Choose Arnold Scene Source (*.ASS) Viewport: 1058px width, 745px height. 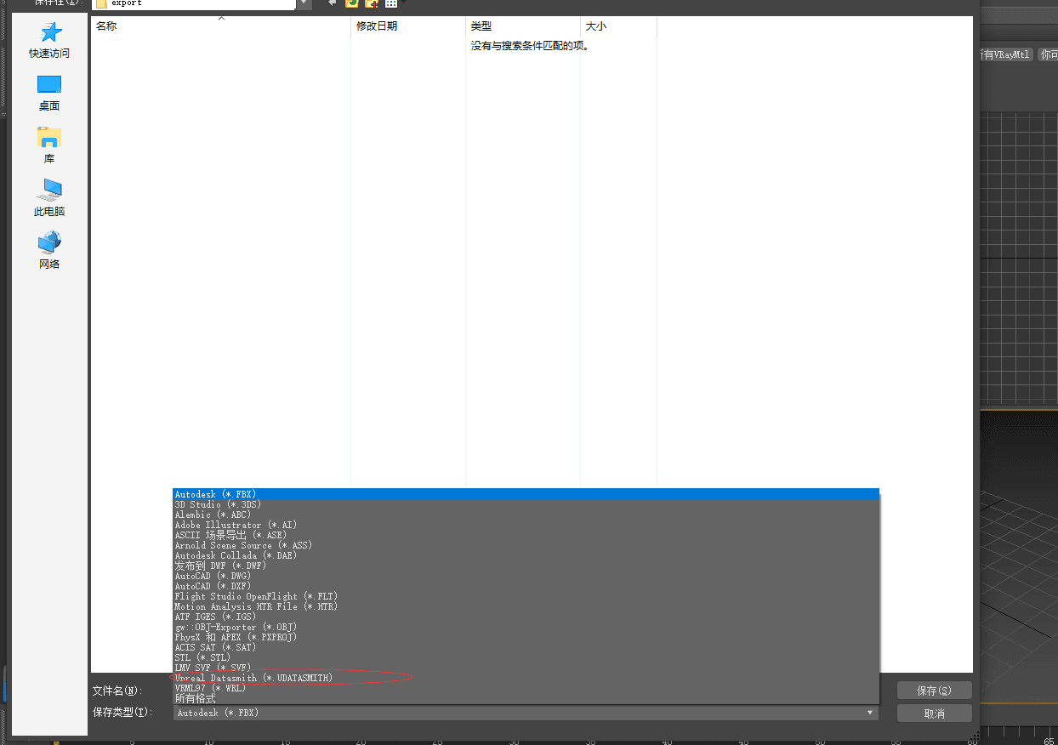tap(526, 545)
